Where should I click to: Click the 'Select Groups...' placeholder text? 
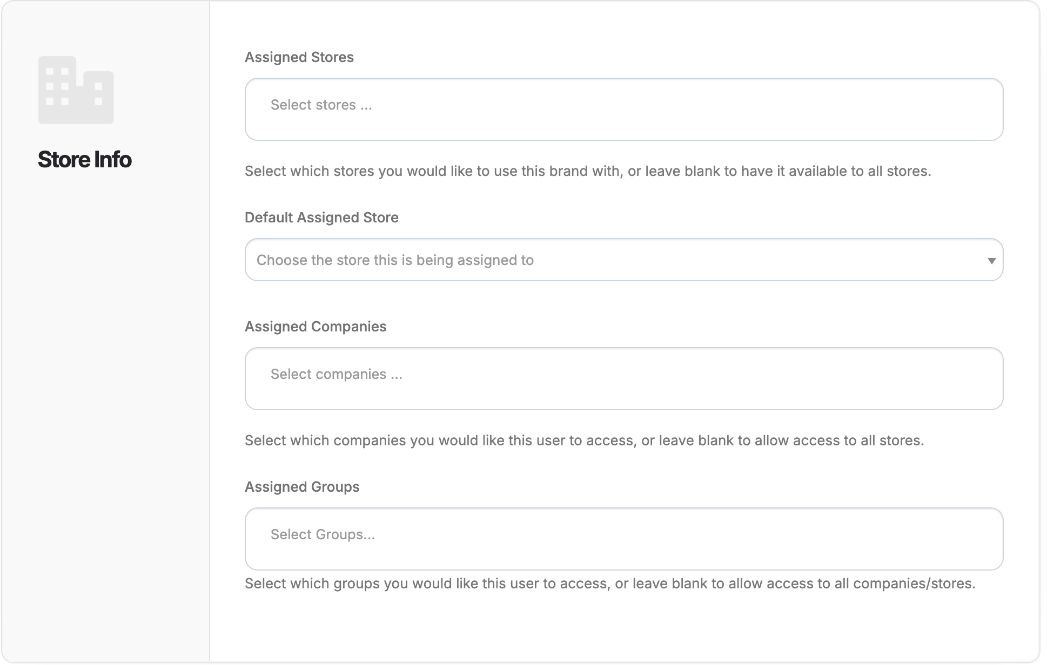(x=323, y=534)
